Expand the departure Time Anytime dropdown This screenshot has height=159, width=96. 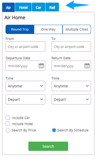25,86
